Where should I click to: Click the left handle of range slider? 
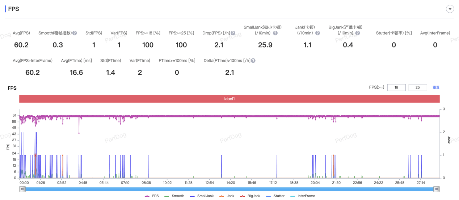[x=22, y=189]
